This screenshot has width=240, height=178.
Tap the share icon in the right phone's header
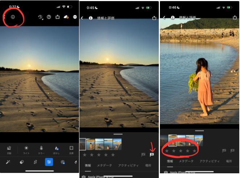pos(235,17)
